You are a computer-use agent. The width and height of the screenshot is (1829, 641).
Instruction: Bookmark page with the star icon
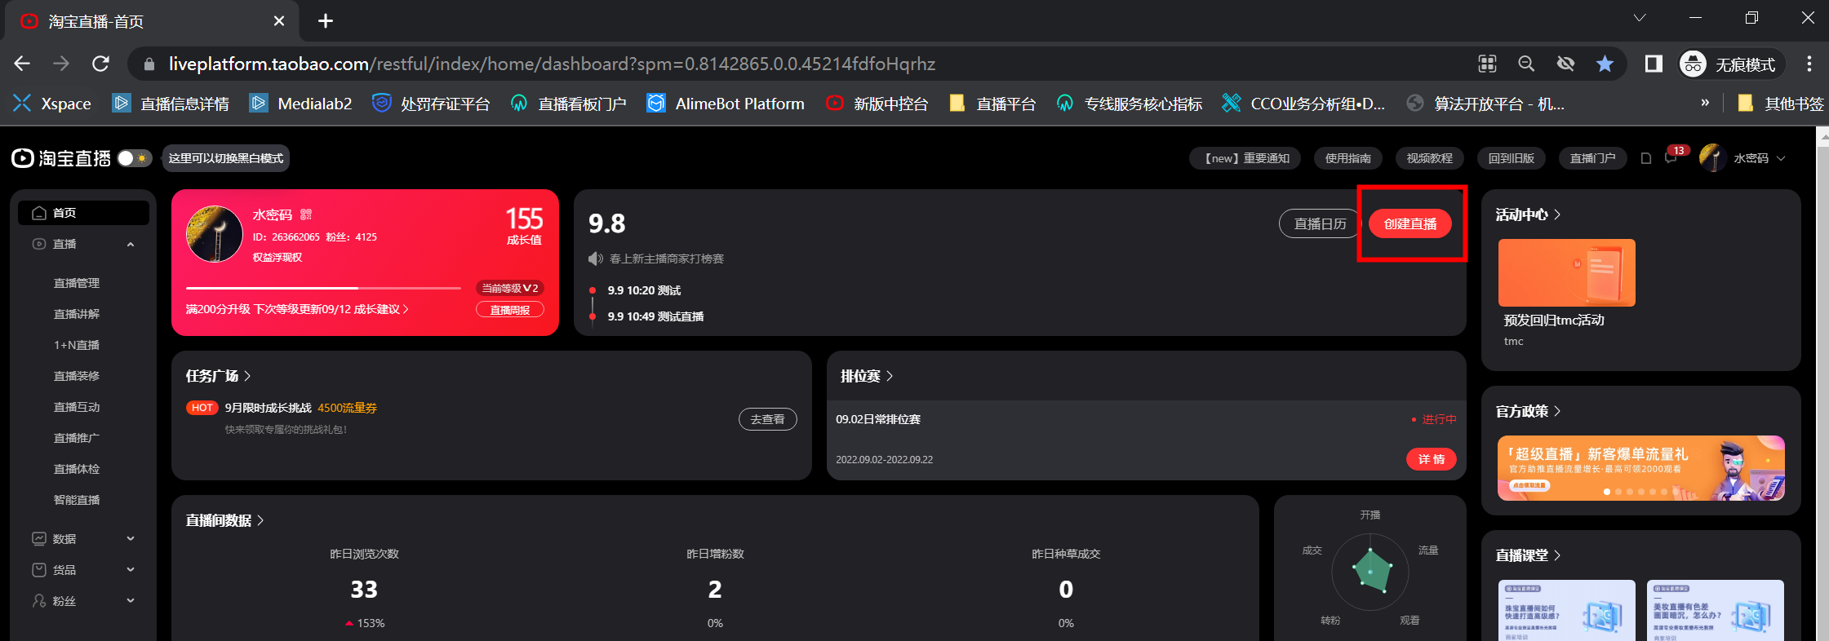point(1605,64)
